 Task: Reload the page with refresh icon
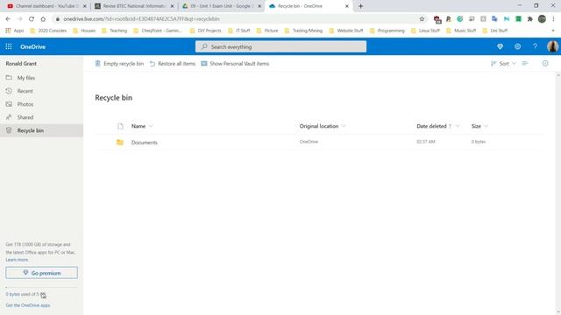pyautogui.click(x=32, y=19)
